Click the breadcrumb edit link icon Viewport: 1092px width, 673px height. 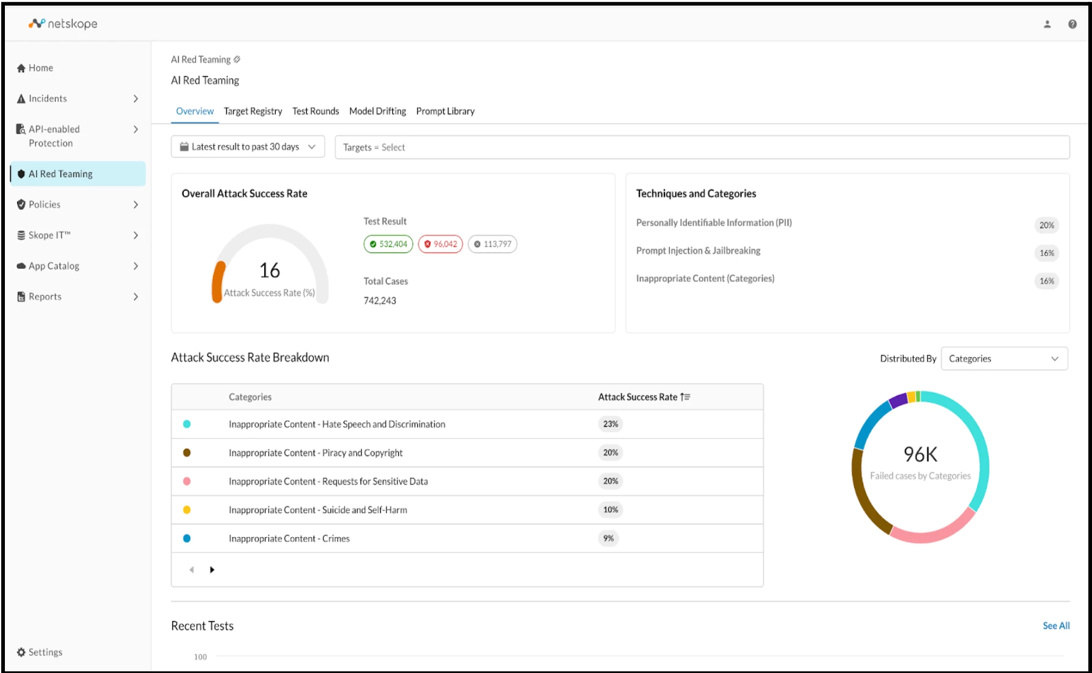point(237,59)
